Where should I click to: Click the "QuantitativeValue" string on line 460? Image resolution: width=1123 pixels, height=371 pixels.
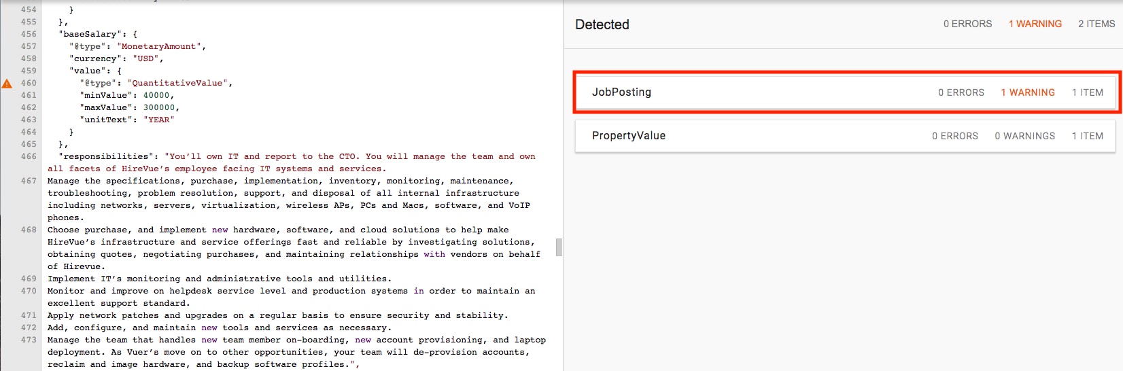click(x=177, y=83)
